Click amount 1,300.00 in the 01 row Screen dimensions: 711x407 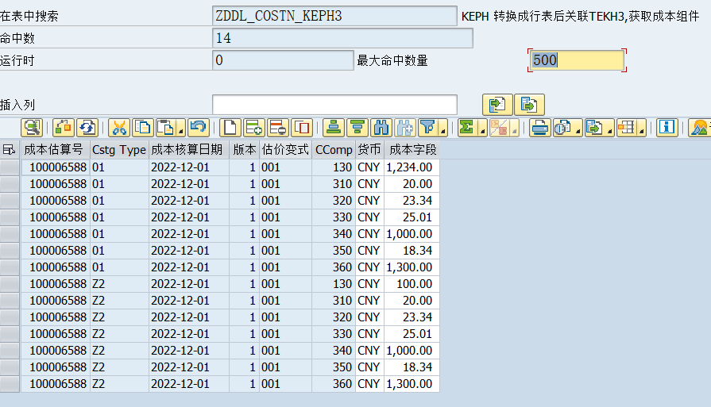coord(412,267)
